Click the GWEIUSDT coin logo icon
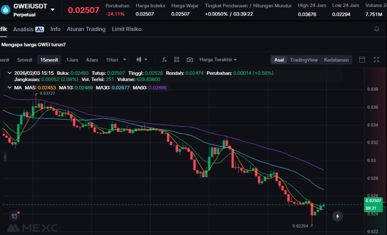 [6, 10]
